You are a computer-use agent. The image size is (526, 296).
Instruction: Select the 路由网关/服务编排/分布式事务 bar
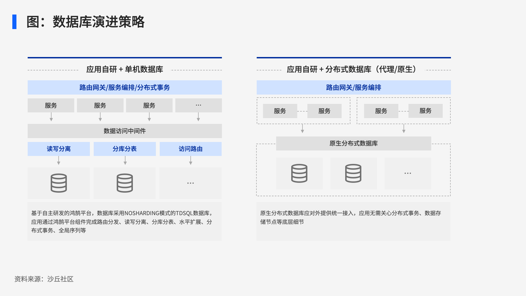click(x=125, y=87)
